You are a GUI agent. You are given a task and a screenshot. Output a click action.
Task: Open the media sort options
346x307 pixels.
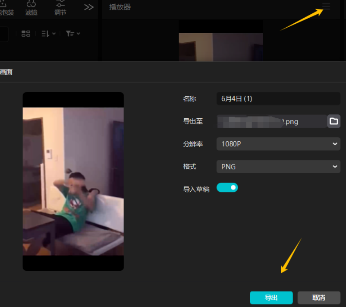(x=48, y=33)
